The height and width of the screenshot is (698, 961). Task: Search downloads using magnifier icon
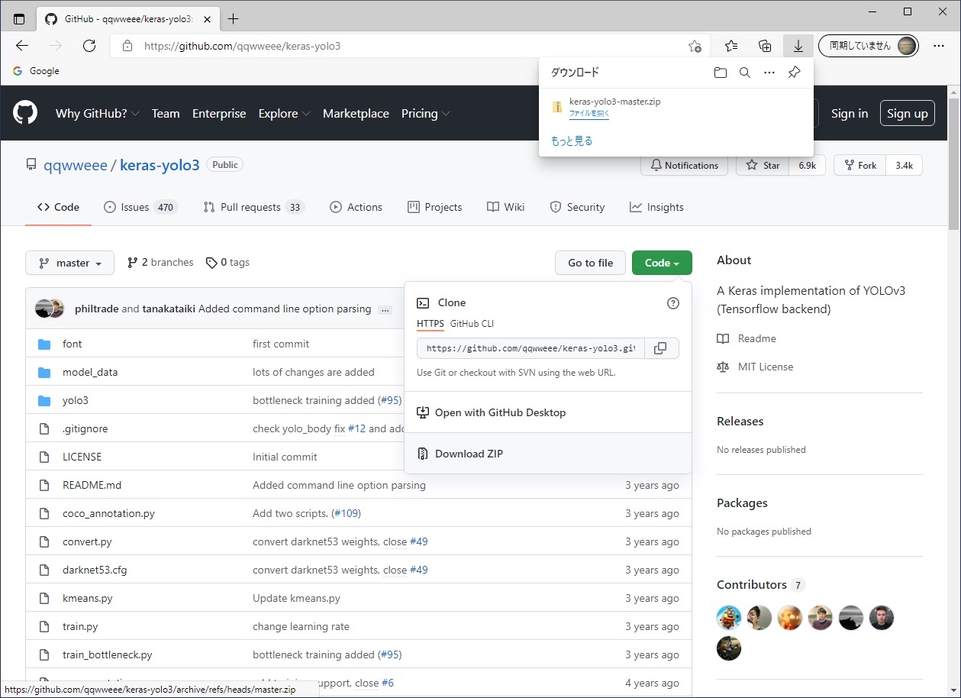pos(745,73)
